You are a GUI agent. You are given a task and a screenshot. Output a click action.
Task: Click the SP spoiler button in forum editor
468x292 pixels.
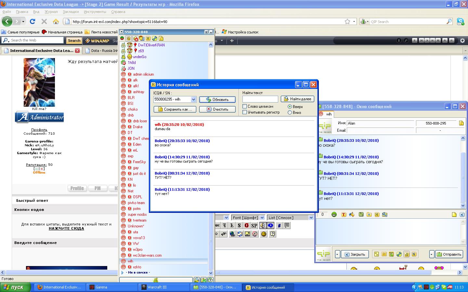click(254, 225)
